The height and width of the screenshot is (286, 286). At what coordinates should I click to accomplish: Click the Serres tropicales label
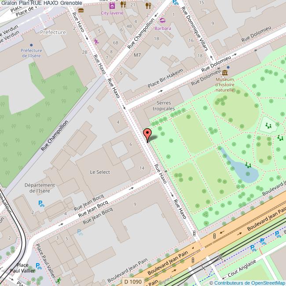(163, 105)
